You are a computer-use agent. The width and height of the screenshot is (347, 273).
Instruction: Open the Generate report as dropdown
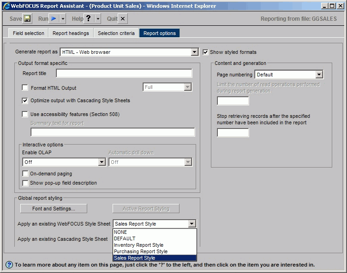(x=129, y=52)
